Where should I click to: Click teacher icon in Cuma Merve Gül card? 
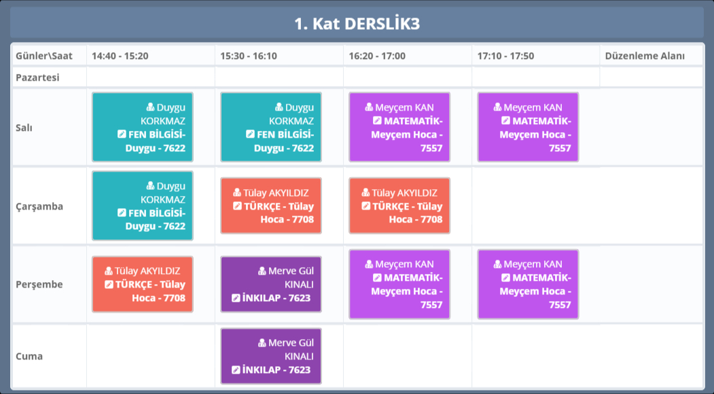[262, 343]
